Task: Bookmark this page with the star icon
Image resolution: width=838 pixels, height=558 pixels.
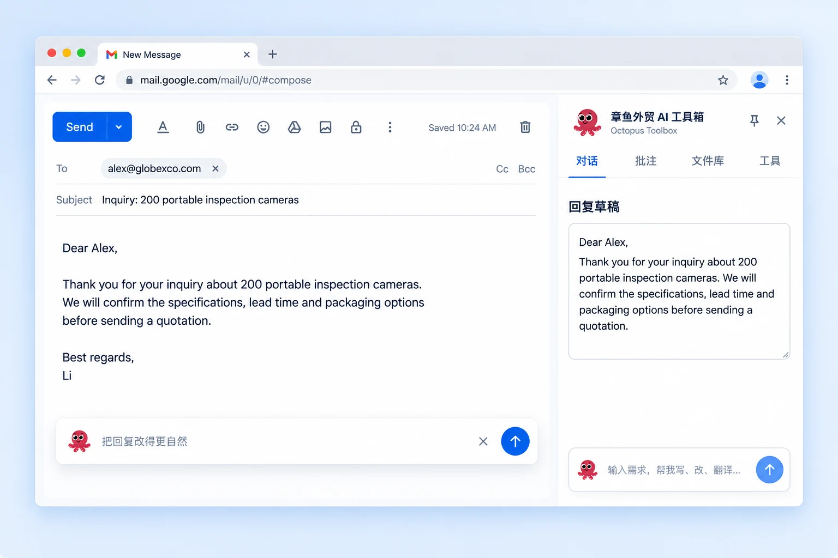Action: pyautogui.click(x=723, y=80)
